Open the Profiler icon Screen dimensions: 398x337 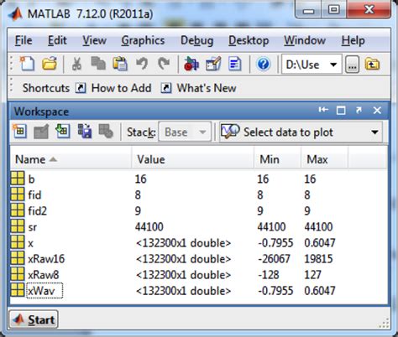click(235, 65)
